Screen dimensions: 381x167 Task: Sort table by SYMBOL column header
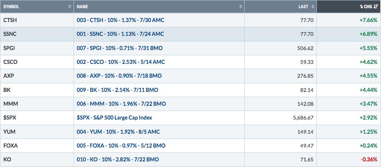(37, 7)
